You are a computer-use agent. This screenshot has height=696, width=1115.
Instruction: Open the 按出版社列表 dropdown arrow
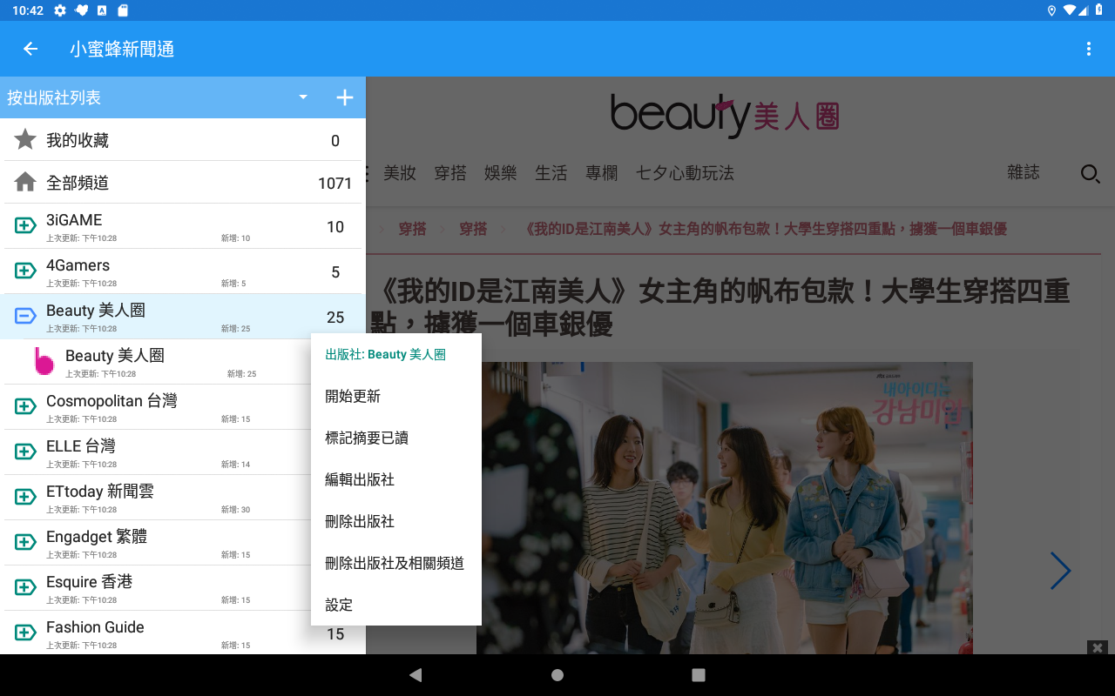(303, 97)
